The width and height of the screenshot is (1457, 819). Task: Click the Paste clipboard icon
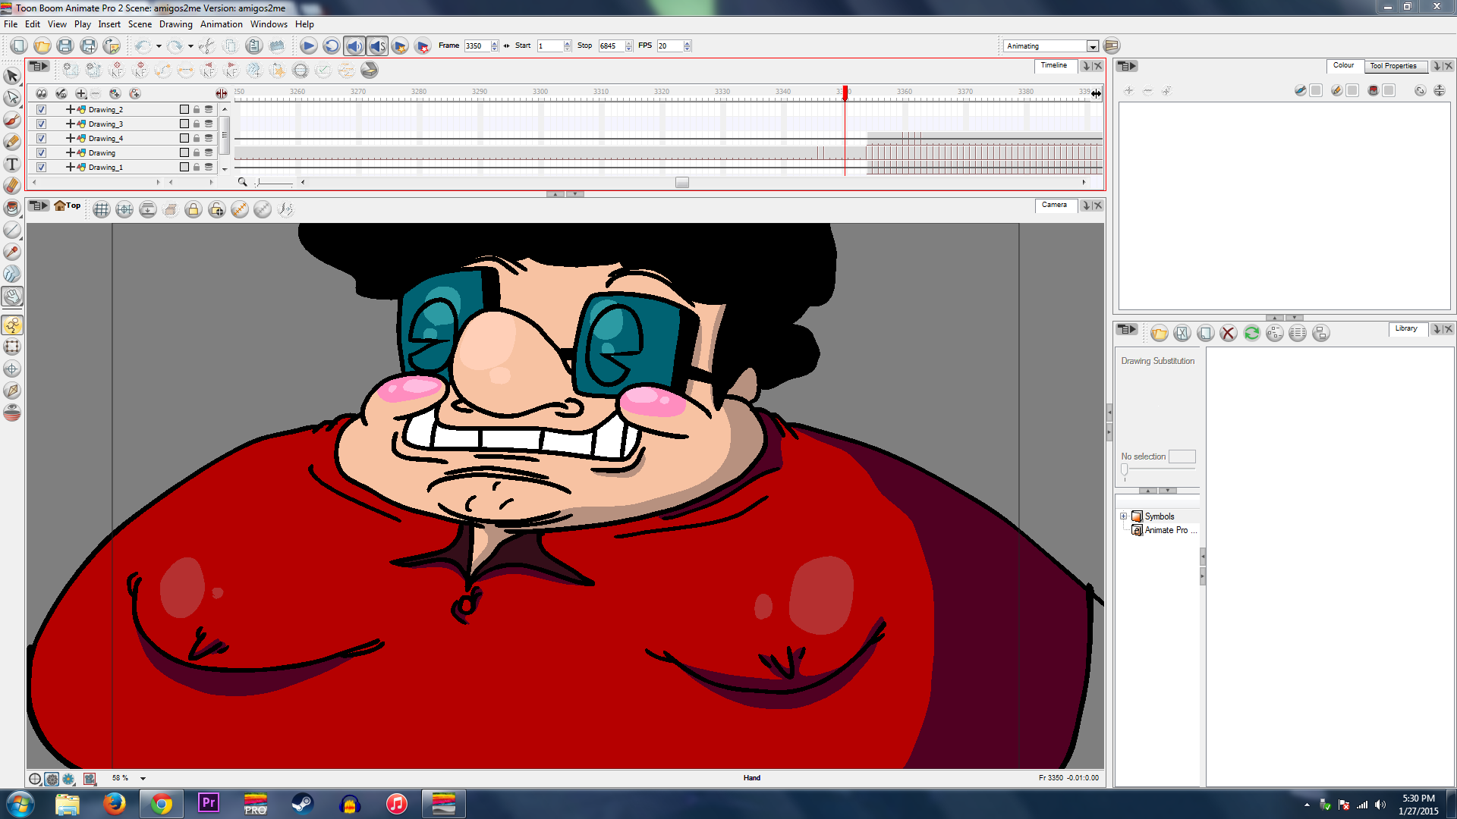click(x=254, y=46)
